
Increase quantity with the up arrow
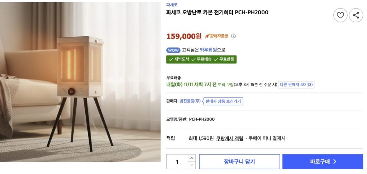tap(192, 158)
